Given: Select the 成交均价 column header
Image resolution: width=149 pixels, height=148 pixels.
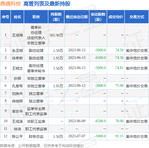Looking at the screenshot, I should click(x=116, y=17).
